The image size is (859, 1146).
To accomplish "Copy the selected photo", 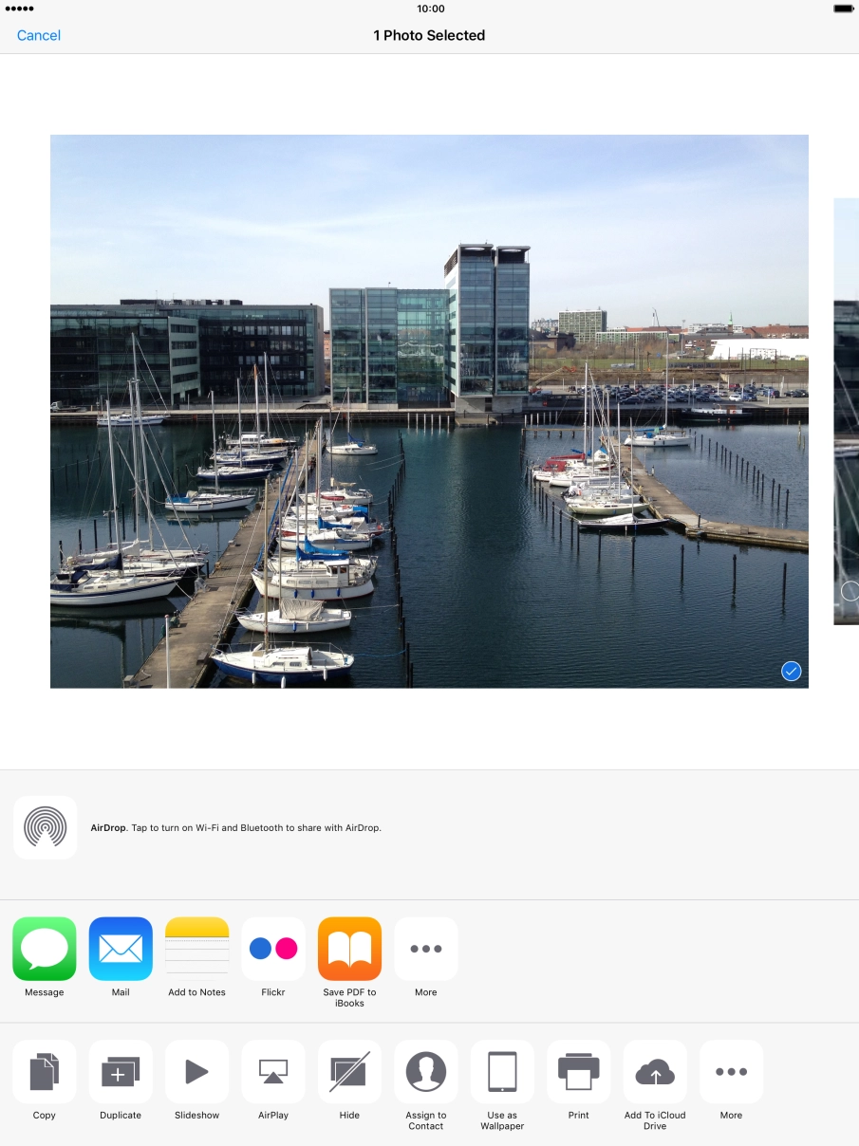I will click(45, 1072).
